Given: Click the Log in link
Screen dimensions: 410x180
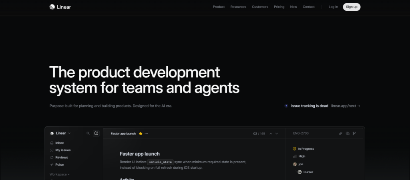Looking at the screenshot, I should (x=333, y=7).
